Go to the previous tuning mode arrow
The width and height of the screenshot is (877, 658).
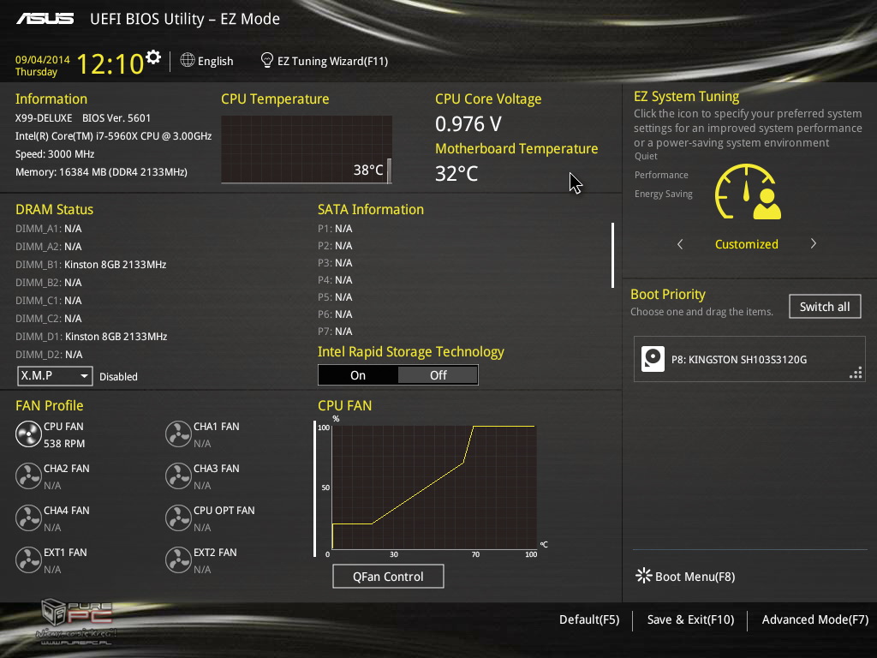pyautogui.click(x=680, y=244)
